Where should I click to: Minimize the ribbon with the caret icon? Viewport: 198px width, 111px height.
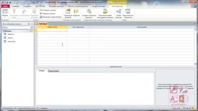click(x=192, y=6)
